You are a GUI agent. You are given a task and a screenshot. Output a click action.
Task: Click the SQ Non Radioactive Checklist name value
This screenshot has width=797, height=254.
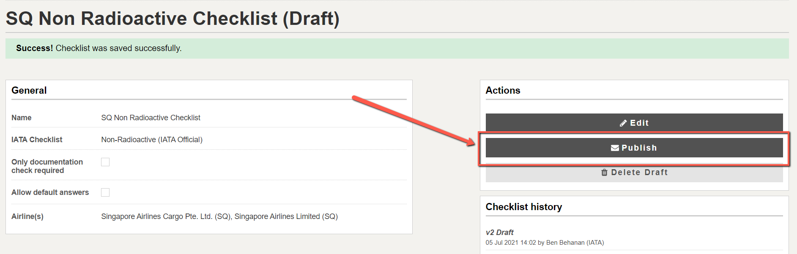pos(151,118)
